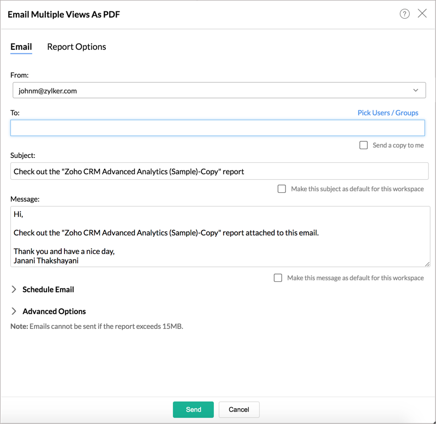Click the Advanced Options heading
Image resolution: width=436 pixels, height=424 pixels.
(x=54, y=311)
